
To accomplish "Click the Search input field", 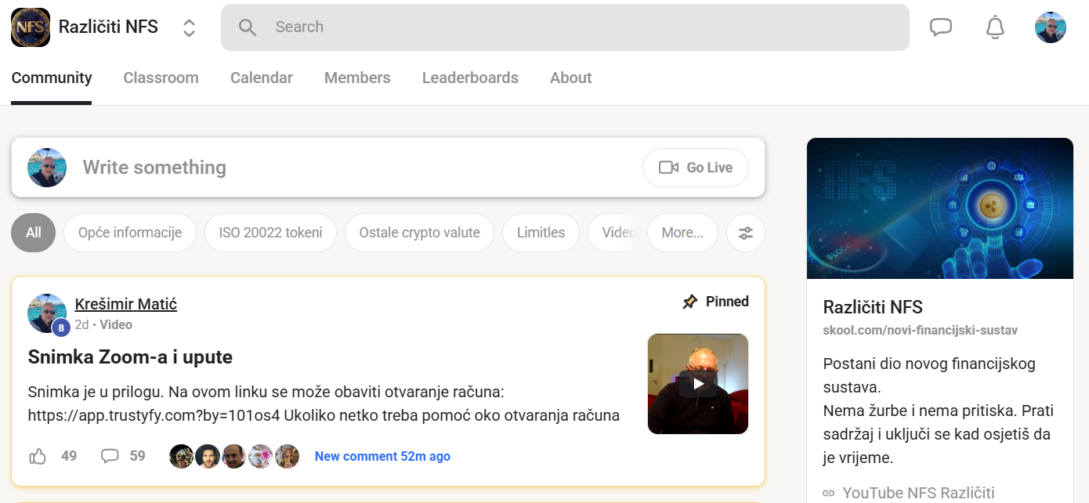I will click(564, 27).
